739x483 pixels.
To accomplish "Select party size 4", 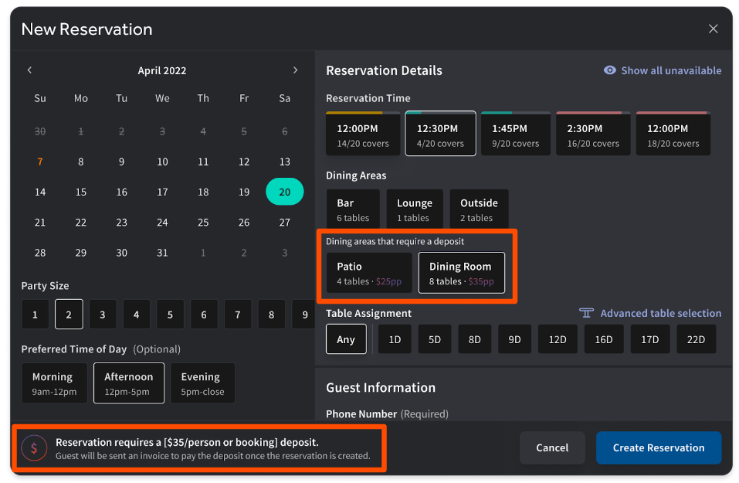I will (x=136, y=315).
